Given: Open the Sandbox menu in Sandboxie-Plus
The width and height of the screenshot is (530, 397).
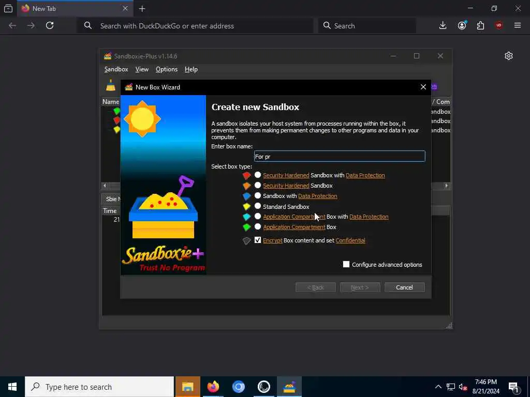Looking at the screenshot, I should pos(116,69).
